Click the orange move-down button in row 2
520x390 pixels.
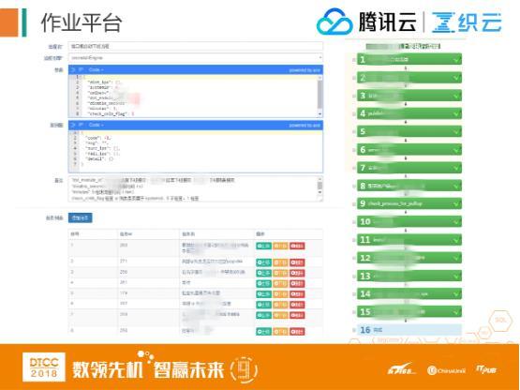tap(280, 262)
